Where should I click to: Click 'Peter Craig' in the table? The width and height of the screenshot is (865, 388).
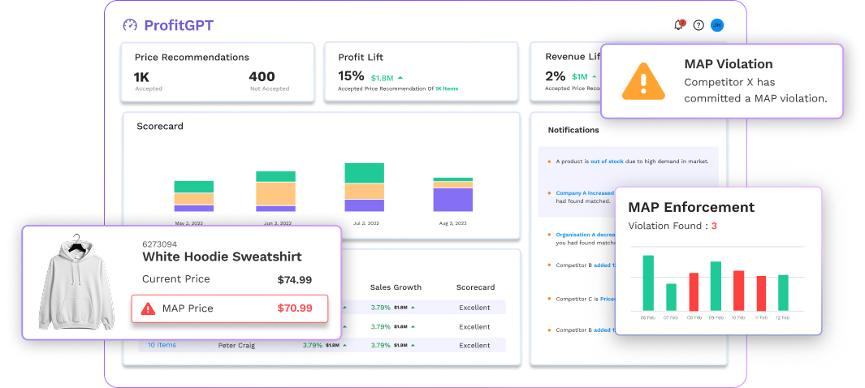tap(238, 346)
